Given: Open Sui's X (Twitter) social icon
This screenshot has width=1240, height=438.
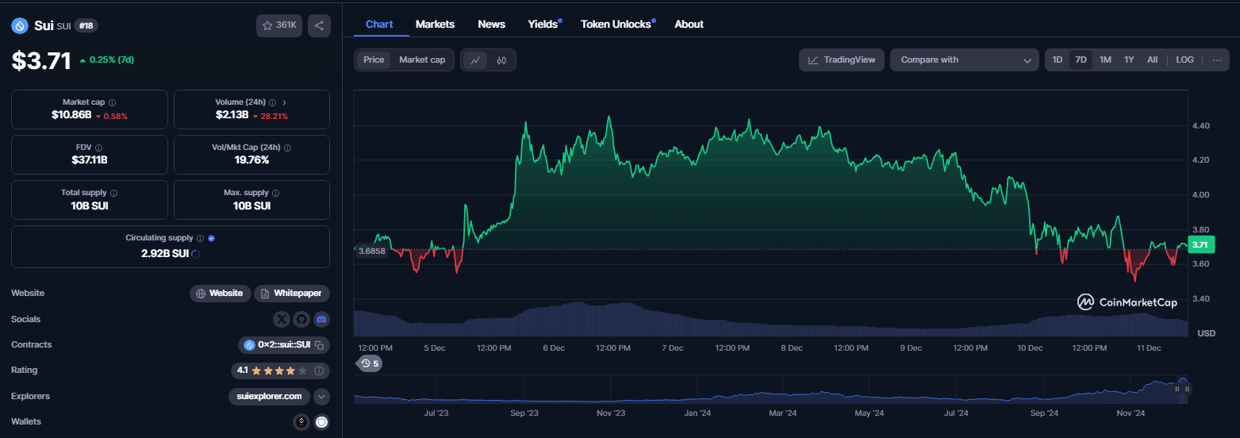Looking at the screenshot, I should tap(282, 319).
